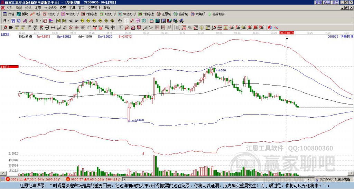Click the 极反通道 indicator label
354x189 pixels.
click(x=25, y=36)
